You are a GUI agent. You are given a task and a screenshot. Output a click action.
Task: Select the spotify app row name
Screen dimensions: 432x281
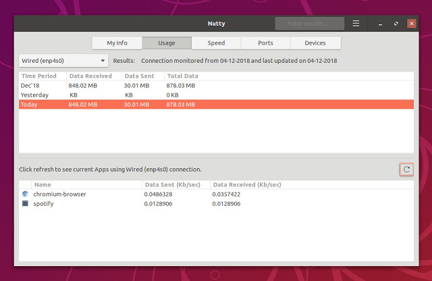point(43,204)
